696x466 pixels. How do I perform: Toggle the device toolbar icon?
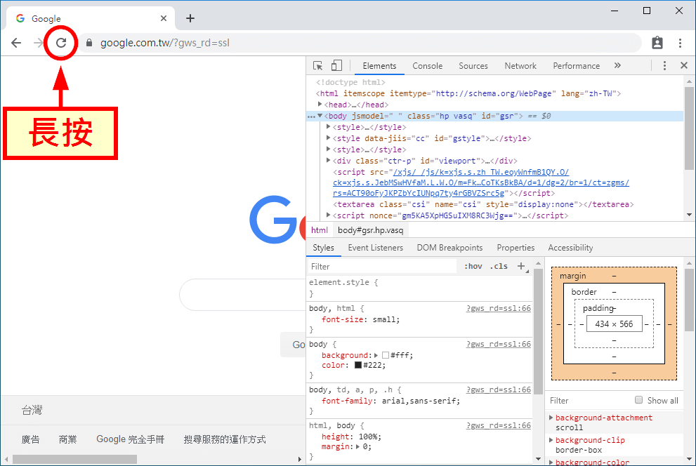tap(337, 66)
